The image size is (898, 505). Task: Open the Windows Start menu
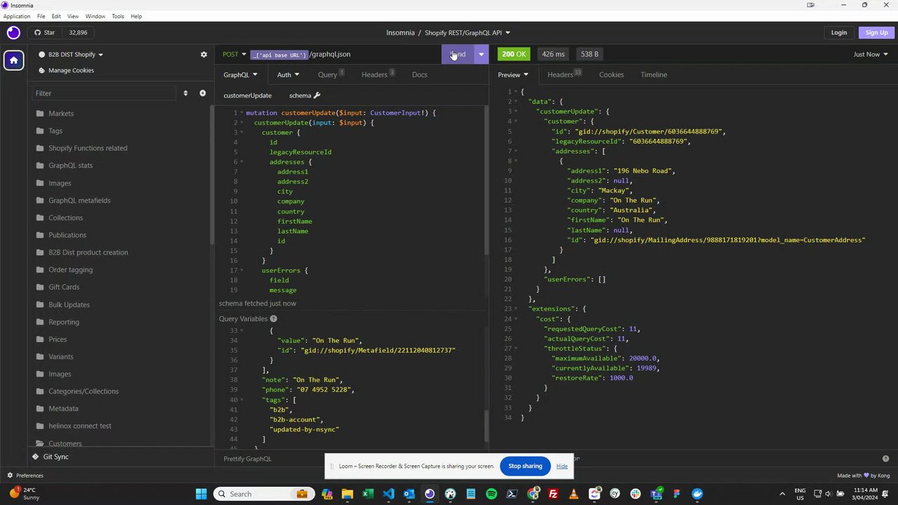(201, 494)
